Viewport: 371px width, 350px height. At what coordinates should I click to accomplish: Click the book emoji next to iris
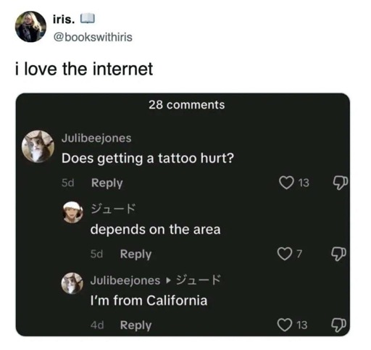[87, 20]
